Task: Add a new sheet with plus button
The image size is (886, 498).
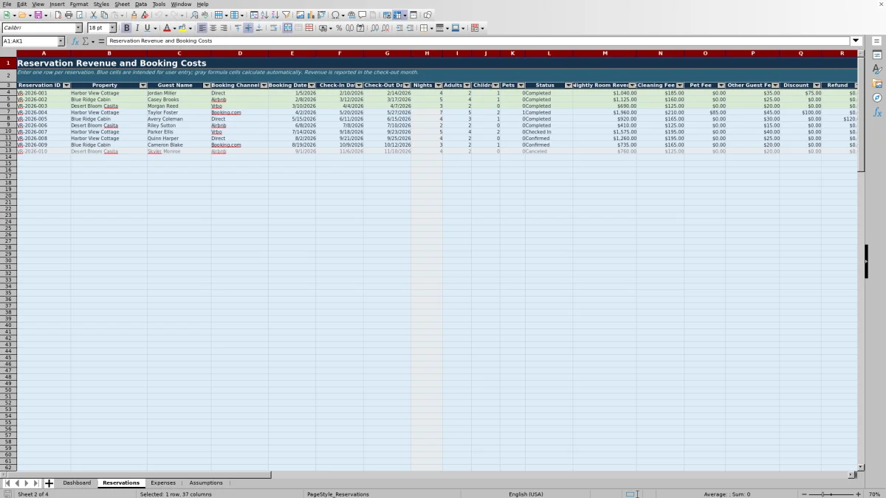Action: point(49,483)
